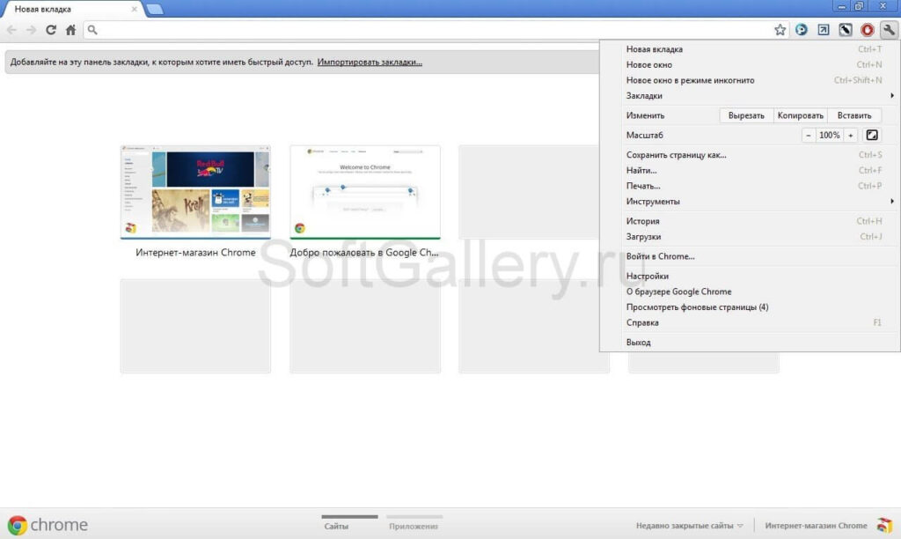The width and height of the screenshot is (901, 539).
Task: Close the wrench menu via wrench icon
Action: [x=889, y=30]
